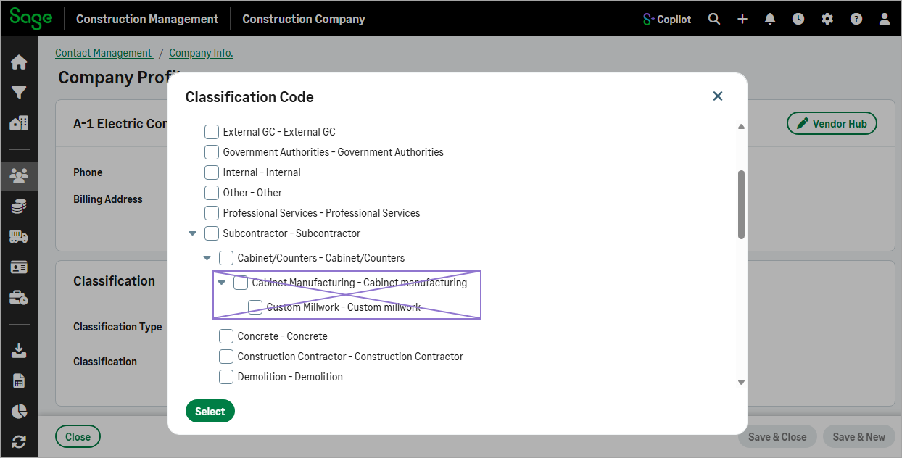The height and width of the screenshot is (458, 902).
Task: Click 'Demolition - Demolition' row text
Action: pos(290,377)
